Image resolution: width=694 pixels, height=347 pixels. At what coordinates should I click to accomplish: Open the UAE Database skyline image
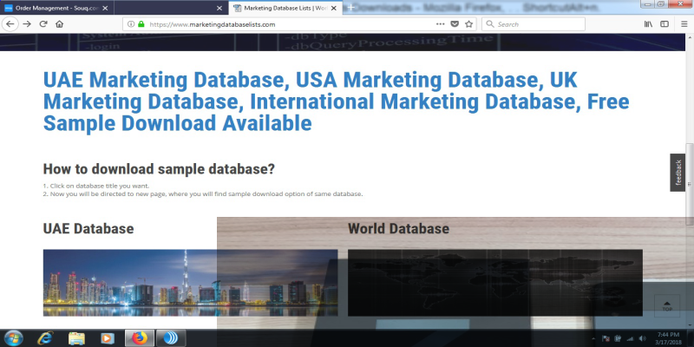click(x=190, y=283)
